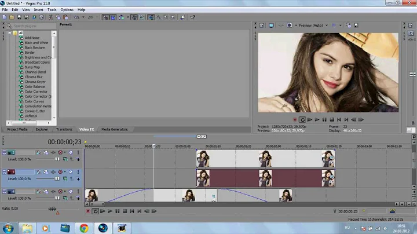Toggle Loop Playback in timeline transport bar
417x234 pixels.
coord(95,211)
